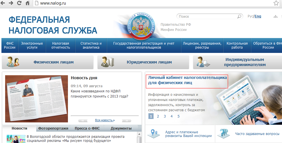Reload the page with the refresh icon
This screenshot has width=282, height=143.
[x=19, y=3]
